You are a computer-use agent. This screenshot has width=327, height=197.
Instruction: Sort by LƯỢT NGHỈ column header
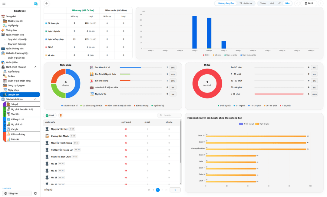tap(126, 122)
